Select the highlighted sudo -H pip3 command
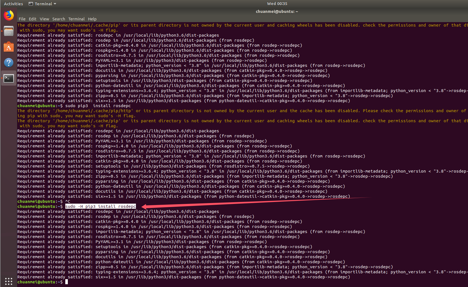The height and width of the screenshot is (287, 468). tap(100, 206)
